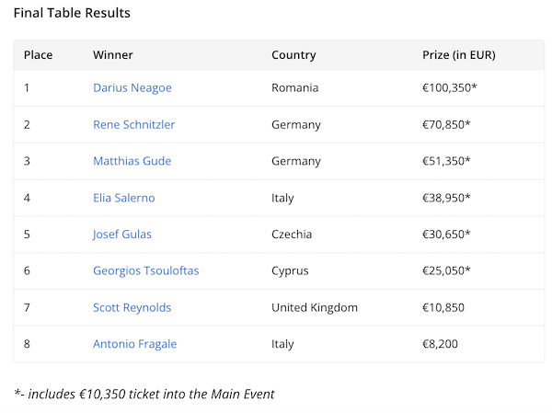Click the Main Event ticket footnote text
This screenshot has height=413, width=552.
coord(144,394)
